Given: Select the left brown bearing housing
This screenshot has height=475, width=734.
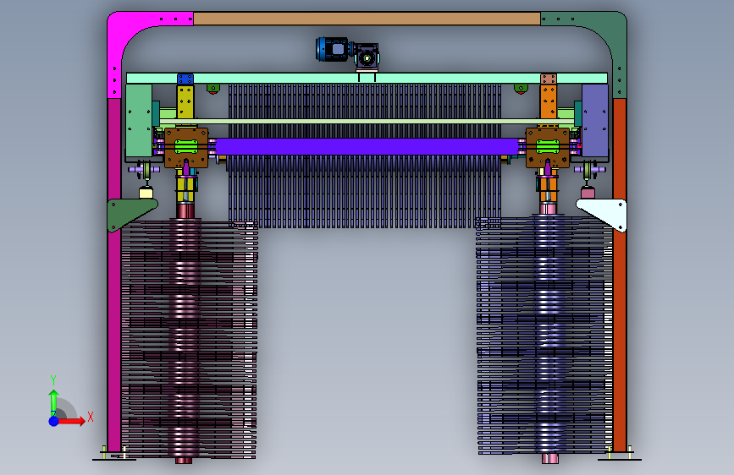Looking at the screenshot, I should click(x=186, y=148).
